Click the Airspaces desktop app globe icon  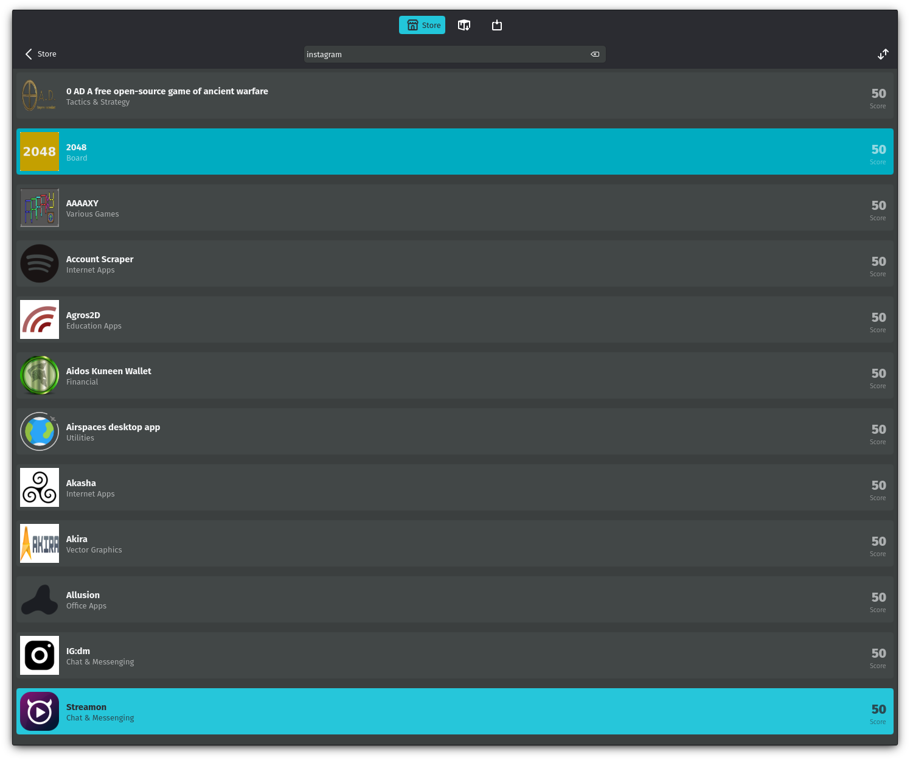39,431
